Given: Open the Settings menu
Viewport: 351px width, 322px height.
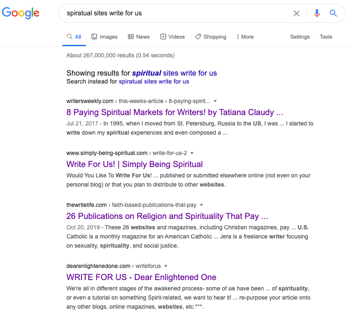Looking at the screenshot, I should point(300,37).
